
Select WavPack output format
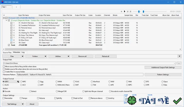click(x=92, y=82)
